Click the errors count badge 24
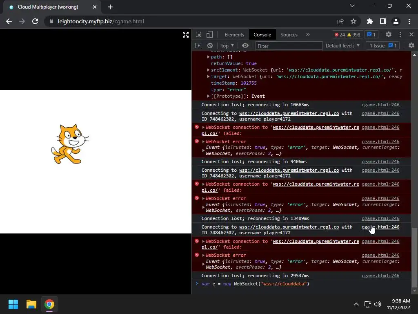 pyautogui.click(x=340, y=35)
